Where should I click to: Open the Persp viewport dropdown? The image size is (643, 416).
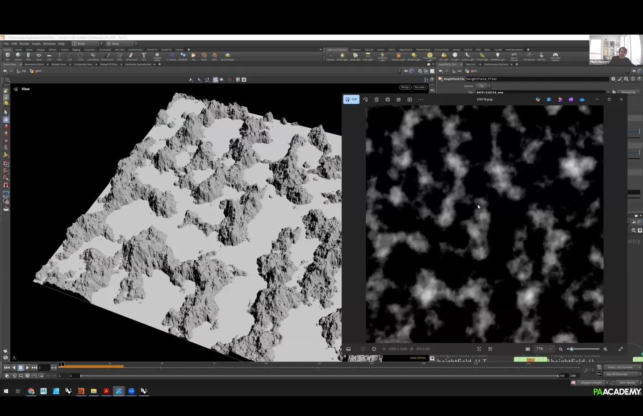(405, 87)
